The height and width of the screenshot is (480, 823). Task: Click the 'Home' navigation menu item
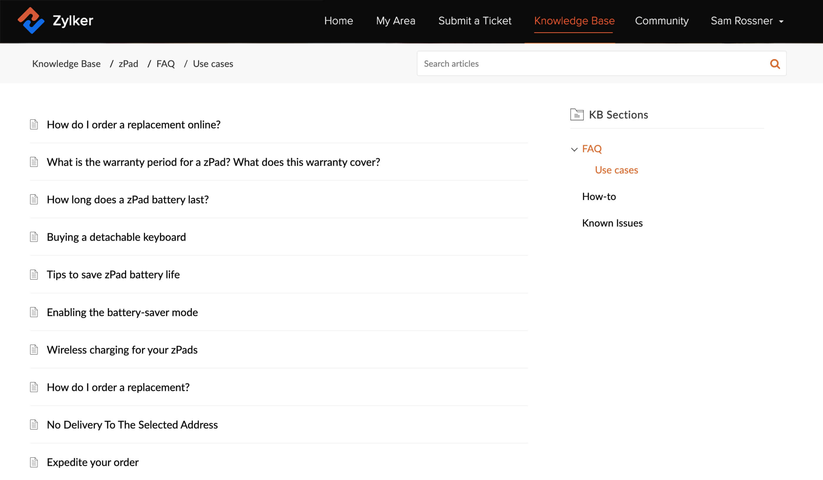click(x=338, y=21)
